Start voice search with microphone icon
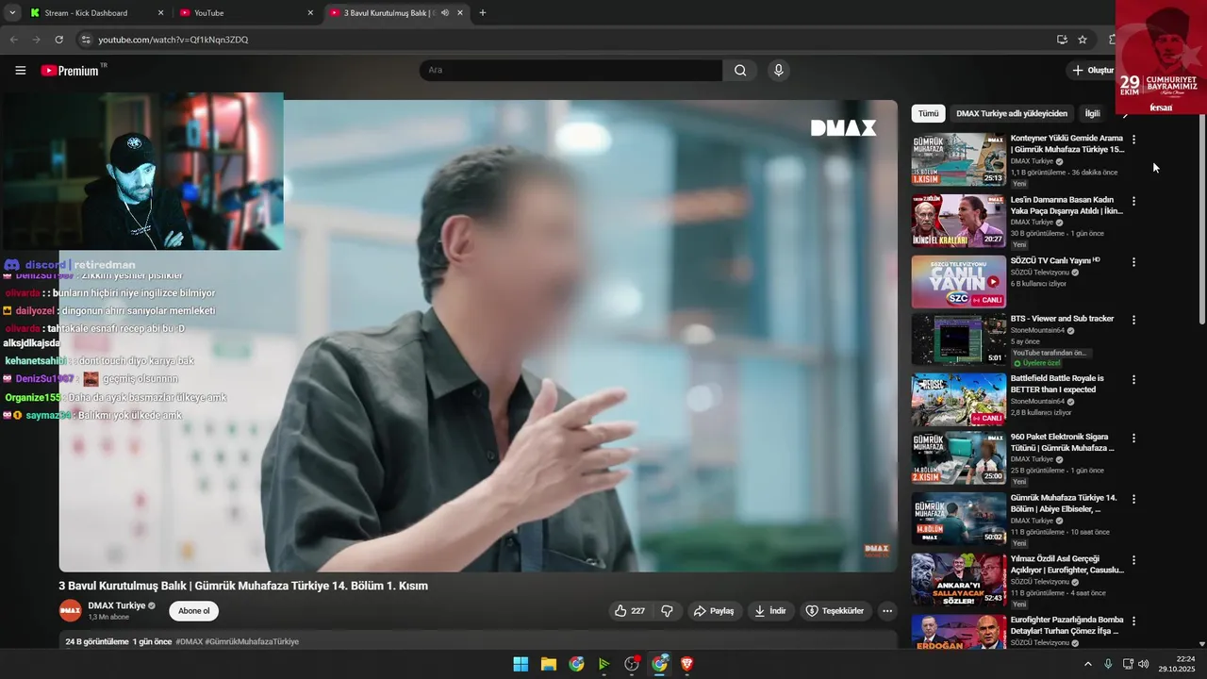Viewport: 1207px width, 679px height. click(x=778, y=70)
